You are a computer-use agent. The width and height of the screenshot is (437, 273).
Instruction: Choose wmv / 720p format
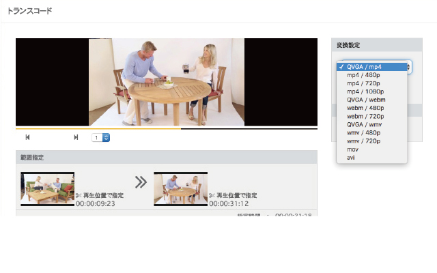tap(371, 141)
